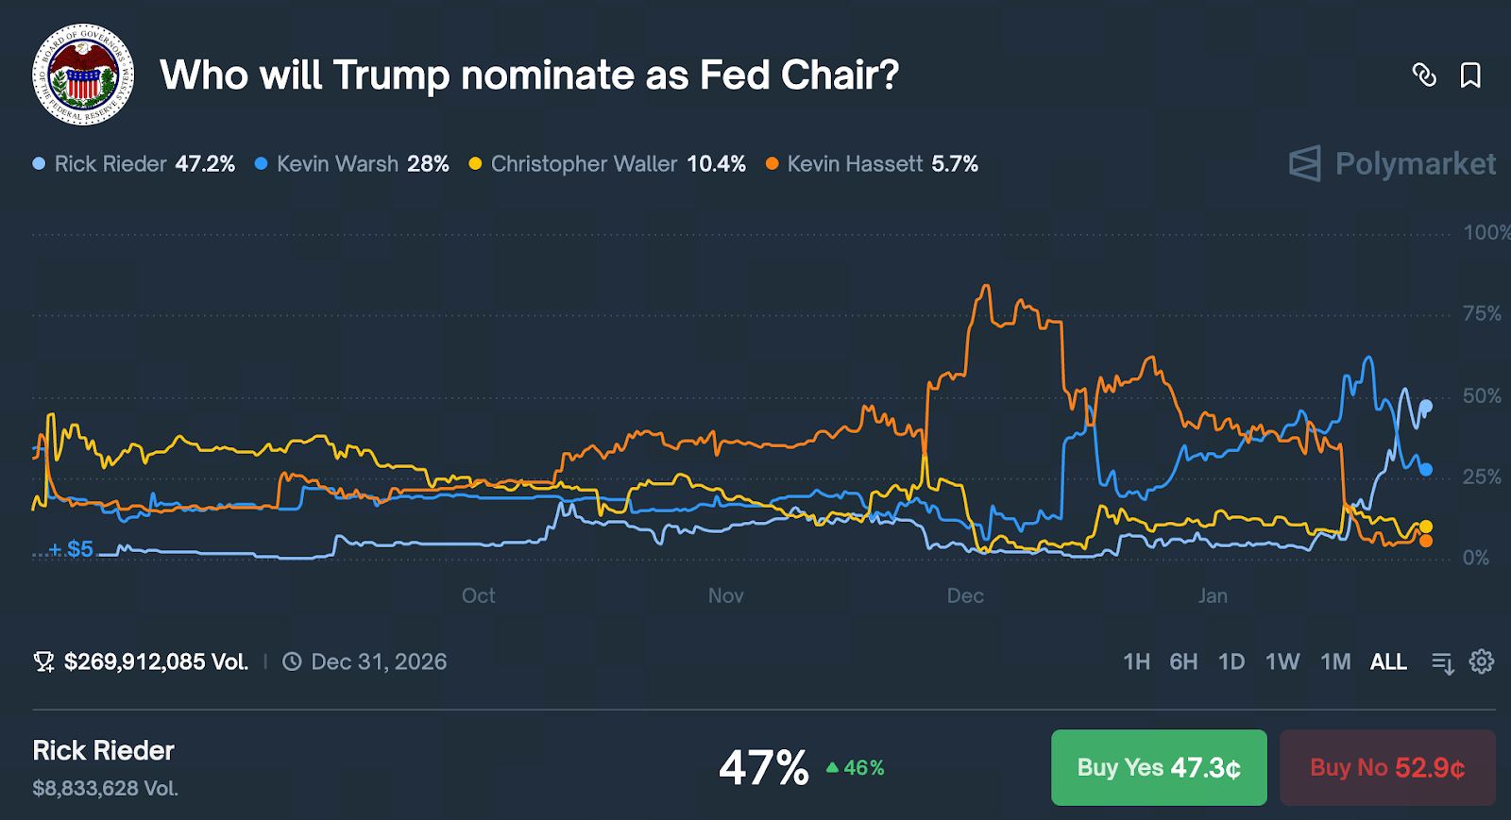
Task: Click the sort order icon
Action: coord(1442,663)
